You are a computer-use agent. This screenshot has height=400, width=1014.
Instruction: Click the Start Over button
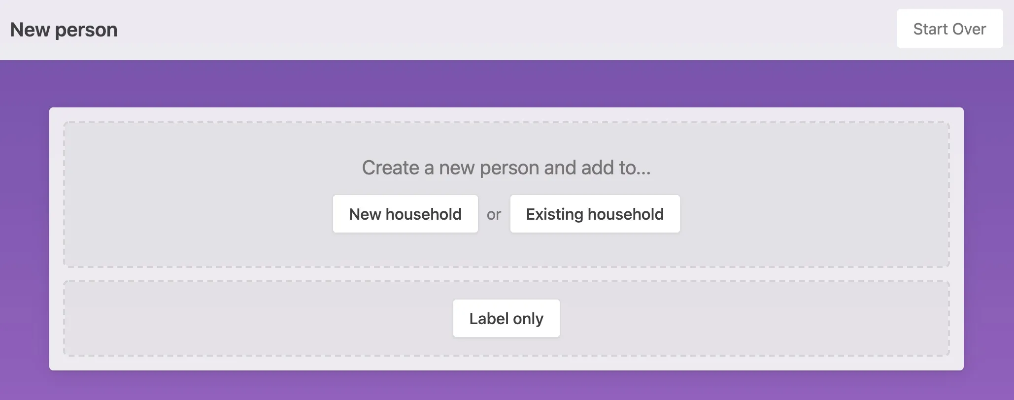pyautogui.click(x=949, y=29)
